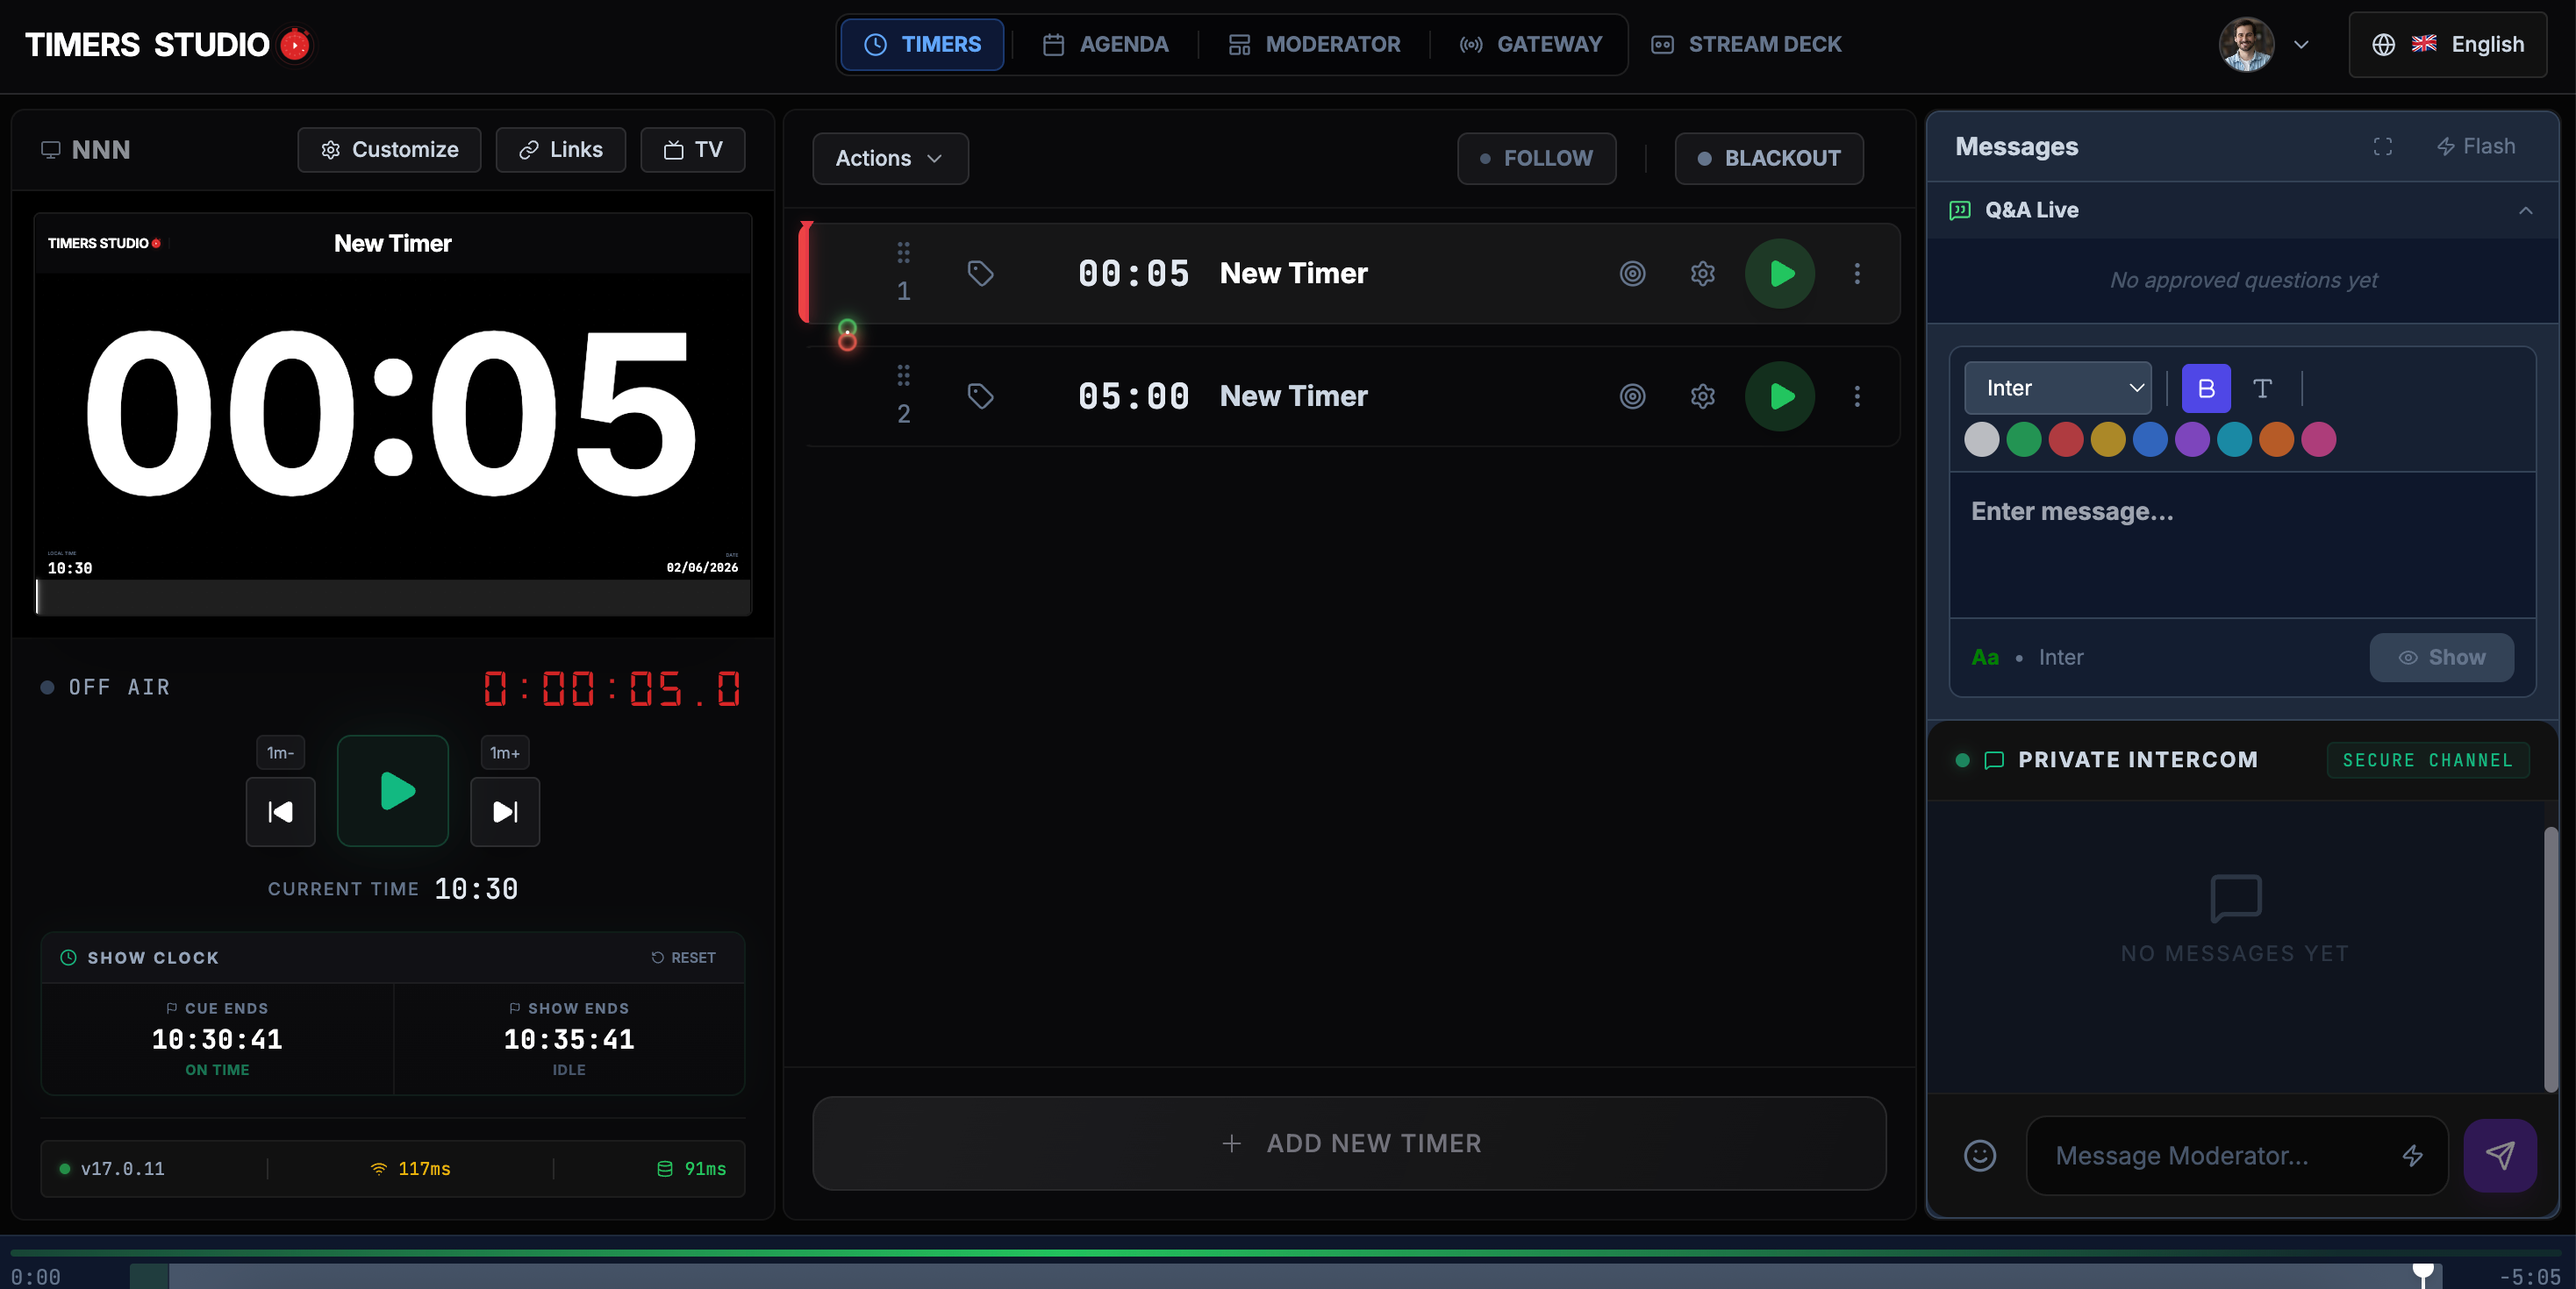Open the three-dot menu for timer 2
The image size is (2576, 1289).
pos(1857,395)
